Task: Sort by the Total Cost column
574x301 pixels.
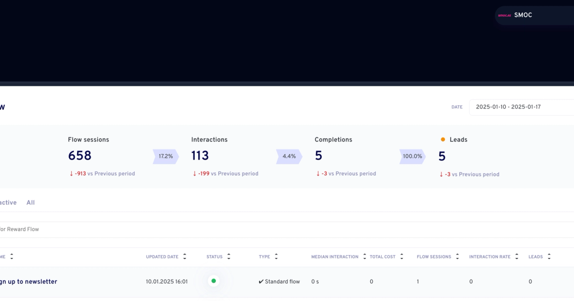Action: (x=401, y=257)
